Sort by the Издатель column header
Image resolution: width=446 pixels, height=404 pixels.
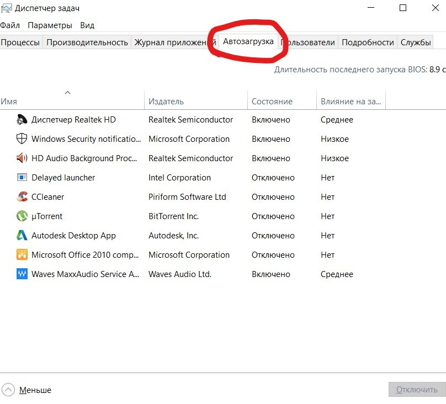(196, 101)
